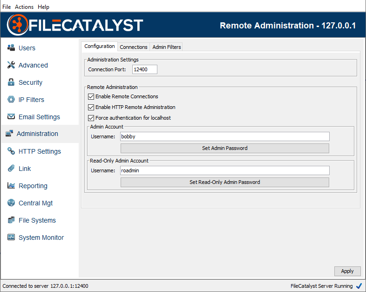Open the File Systems section label
The image size is (366, 292).
[x=37, y=221]
